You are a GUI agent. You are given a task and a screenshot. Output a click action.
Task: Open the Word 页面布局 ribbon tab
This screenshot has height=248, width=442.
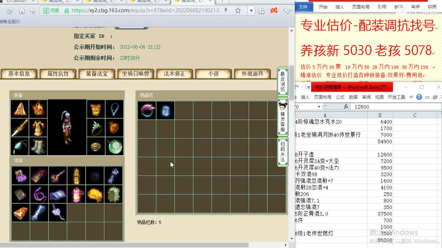tap(361, 7)
